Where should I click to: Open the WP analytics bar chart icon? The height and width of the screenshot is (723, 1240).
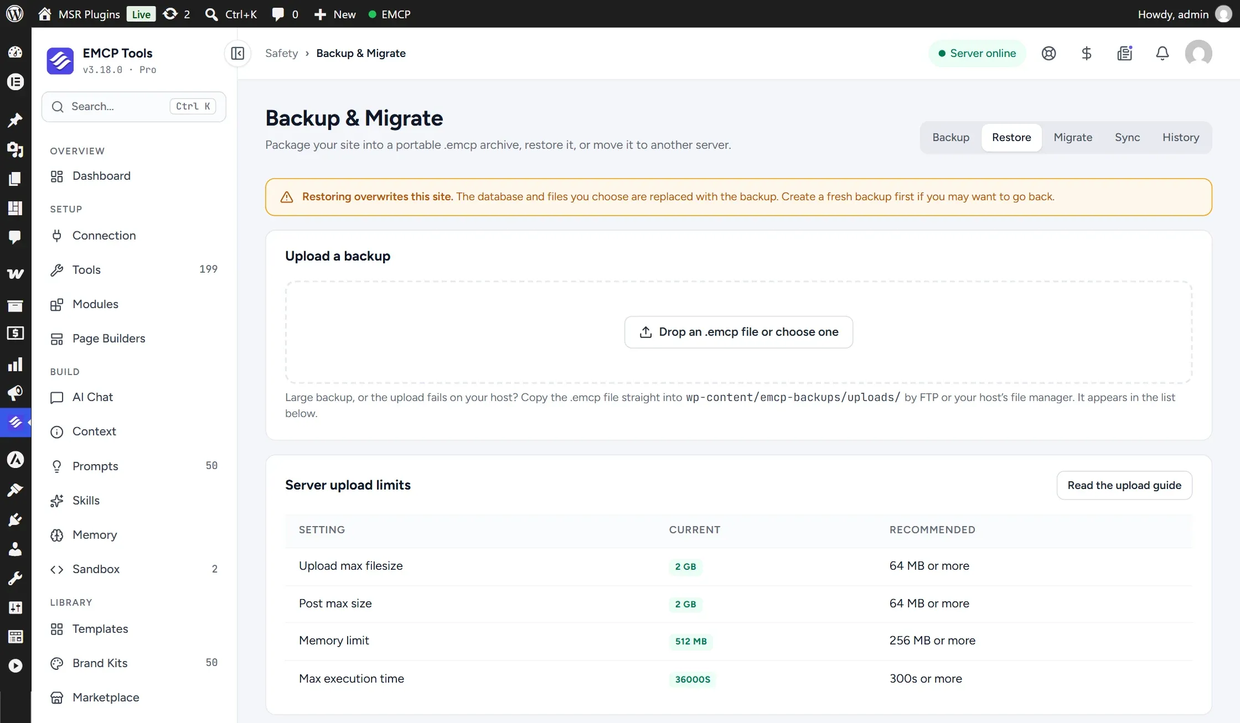click(x=15, y=364)
